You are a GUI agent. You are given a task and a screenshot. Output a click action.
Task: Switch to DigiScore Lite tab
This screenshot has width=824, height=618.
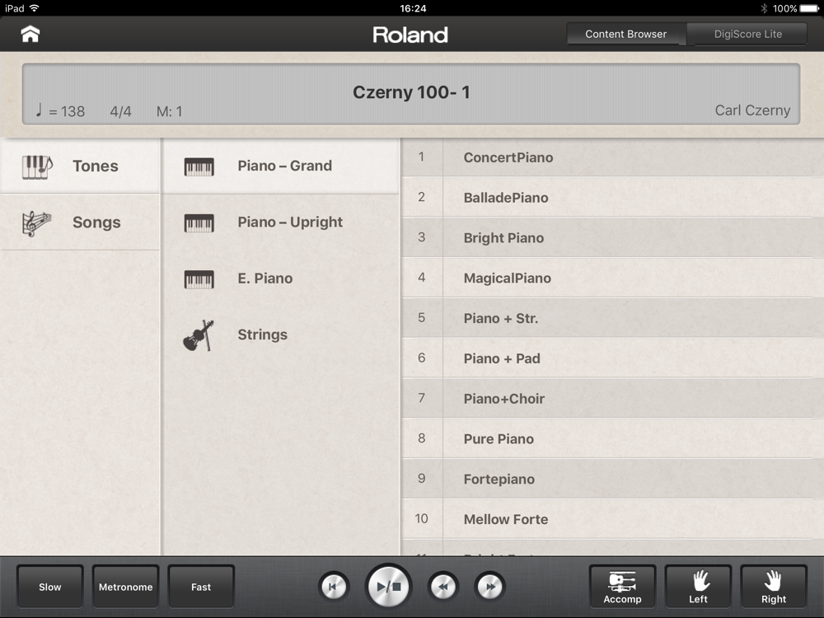tap(747, 34)
